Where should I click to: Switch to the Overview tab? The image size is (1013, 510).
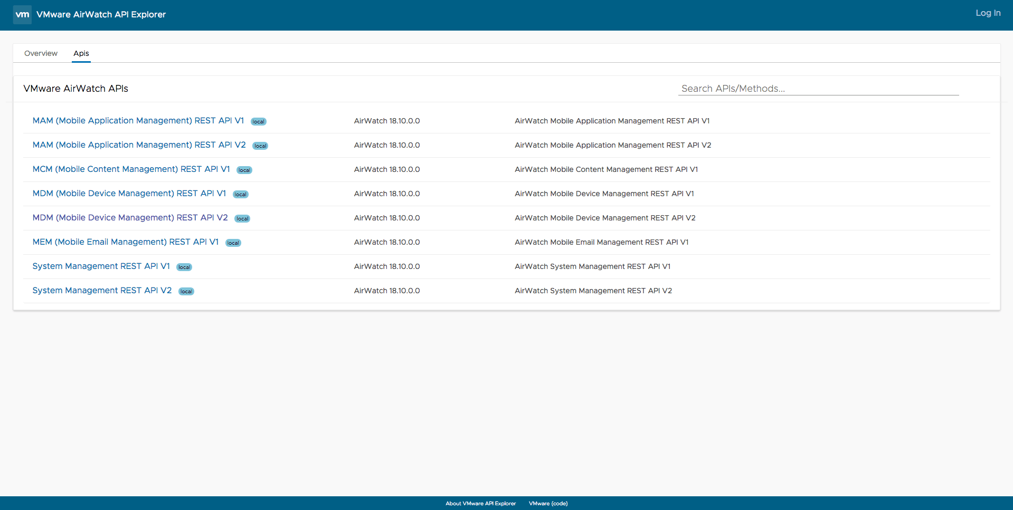[x=41, y=53]
